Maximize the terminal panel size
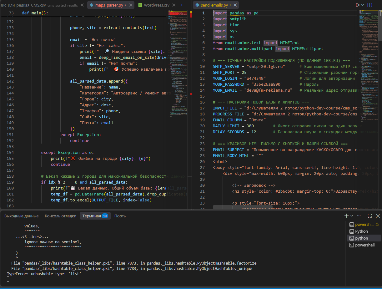The image size is (382, 289). pyautogui.click(x=370, y=216)
